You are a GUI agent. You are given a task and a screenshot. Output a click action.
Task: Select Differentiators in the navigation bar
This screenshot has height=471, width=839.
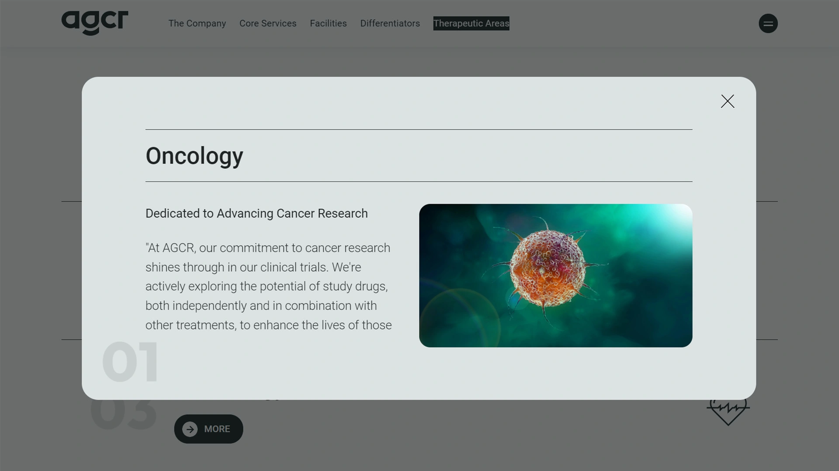click(x=390, y=23)
